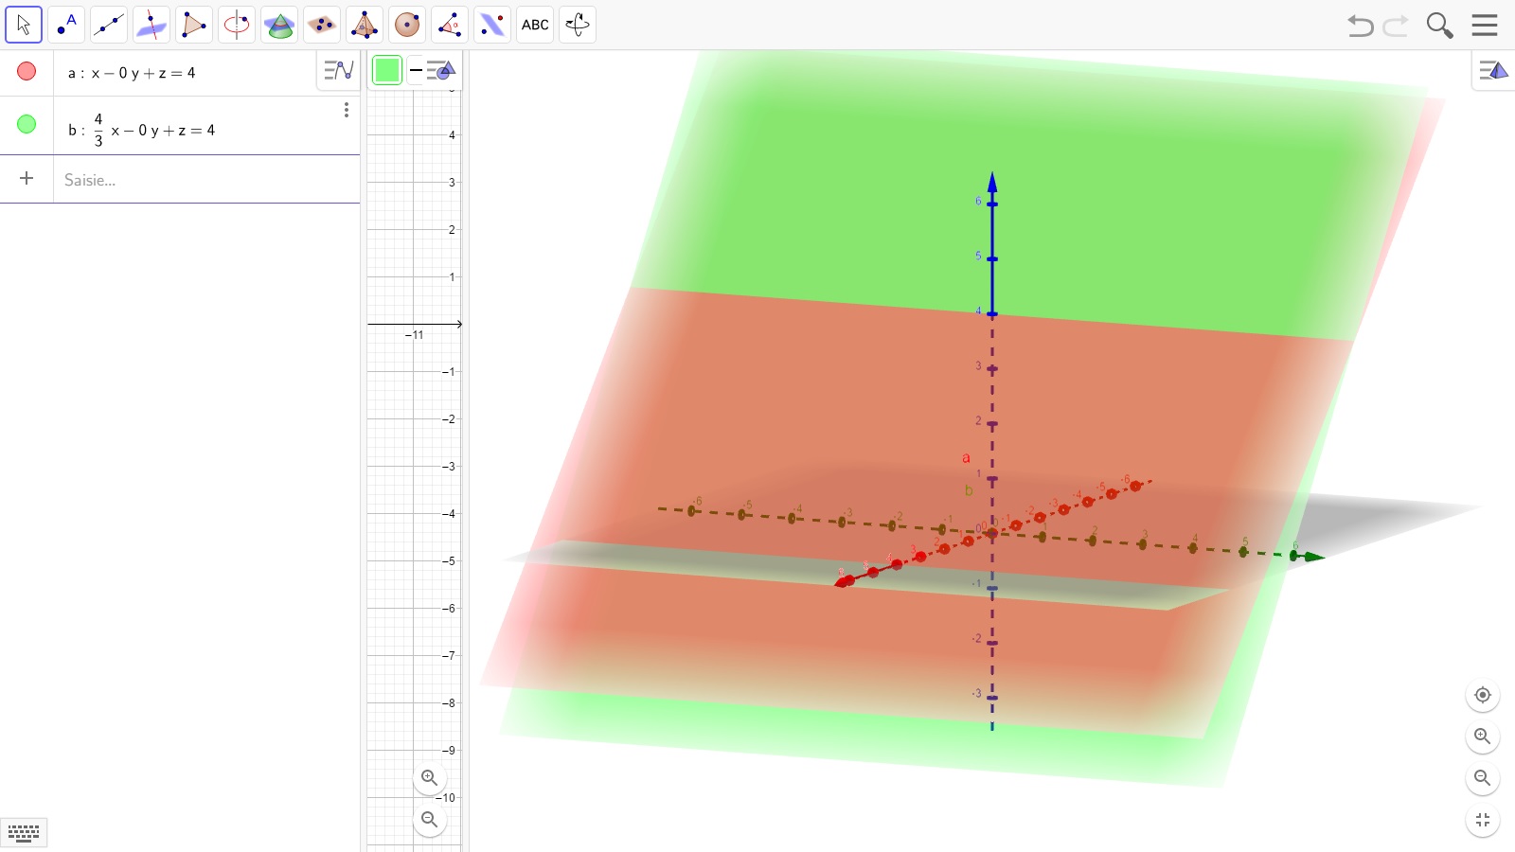The width and height of the screenshot is (1515, 852).
Task: Exit fullscreen with the collapse arrows icon
Action: (1483, 820)
